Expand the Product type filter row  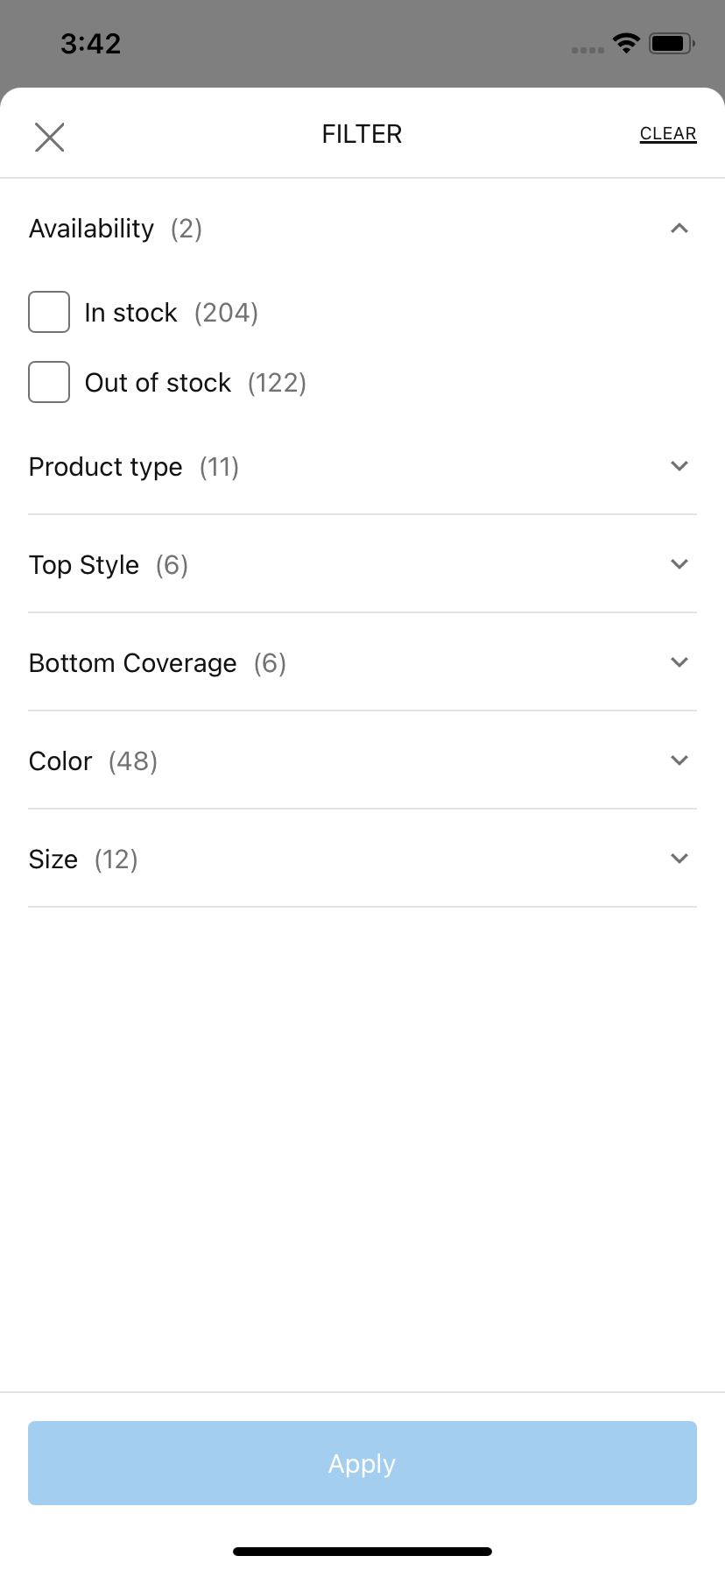[362, 466]
